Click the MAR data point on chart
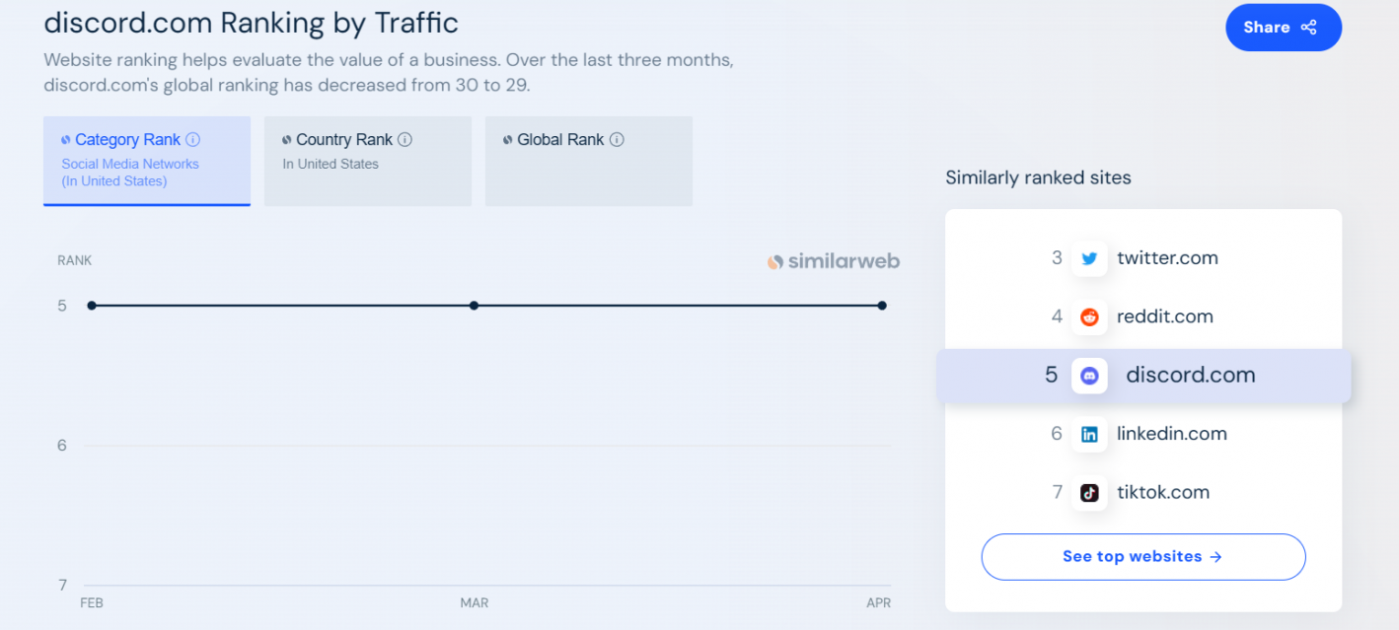Screen dimensions: 1399x630 (474, 306)
